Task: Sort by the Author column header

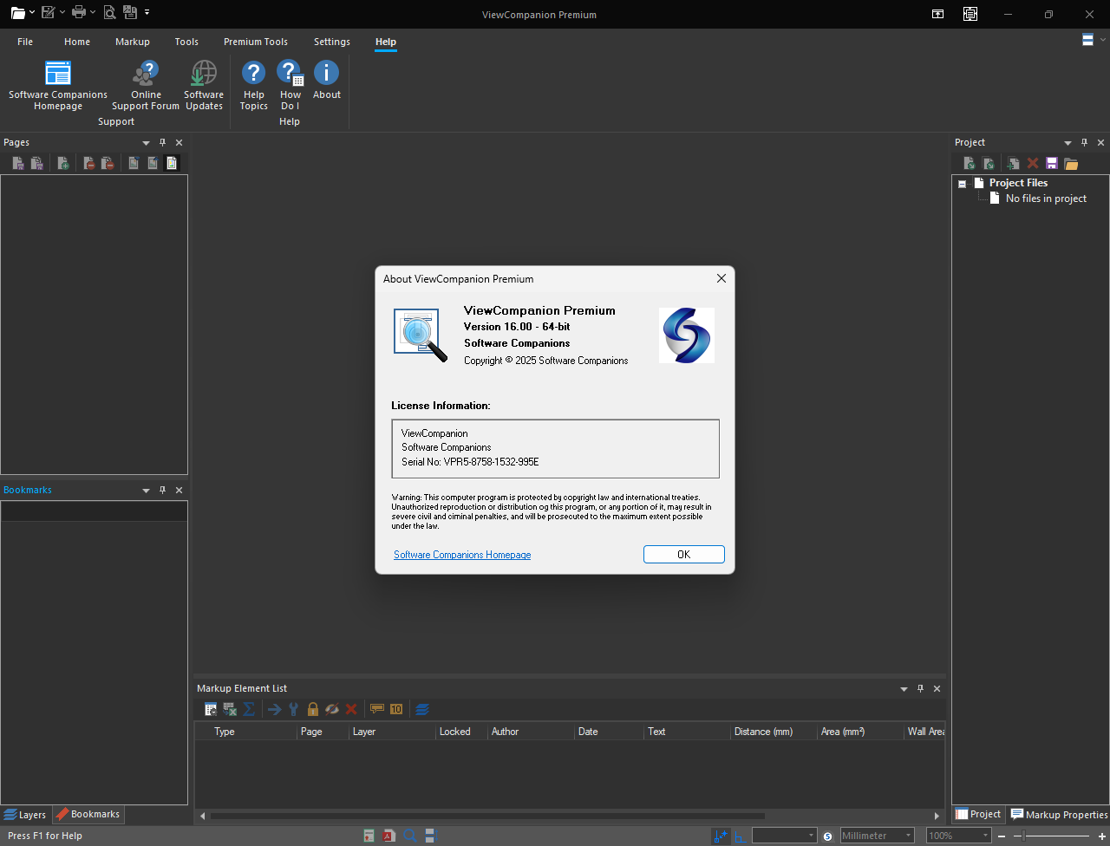Action: 531,732
